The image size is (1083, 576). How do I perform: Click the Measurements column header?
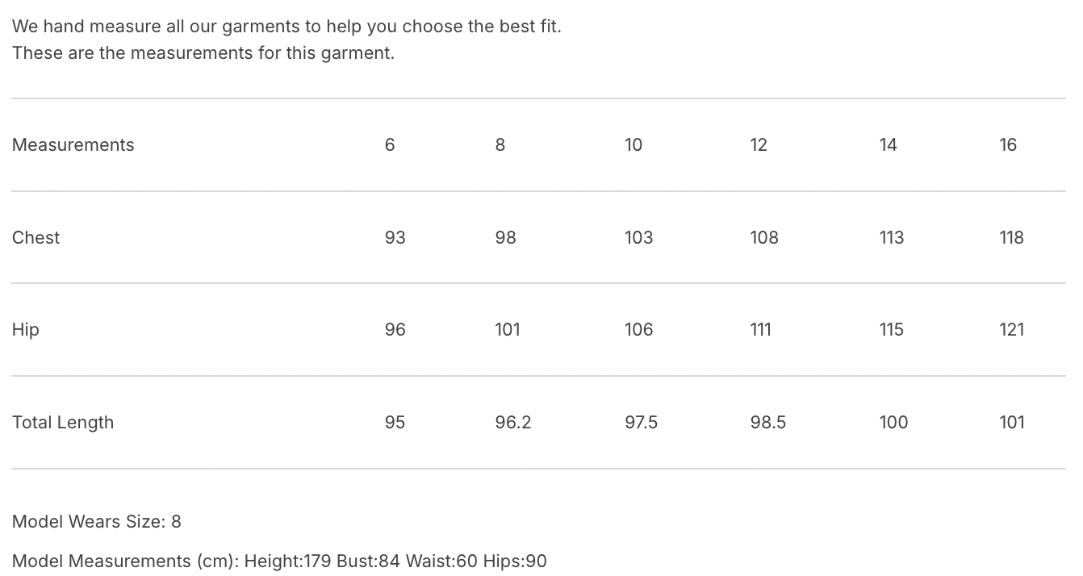73,144
